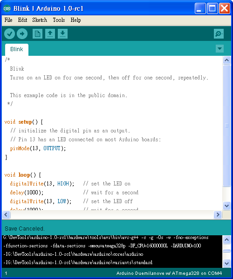The width and height of the screenshot is (233, 279).
Task: Click the console scrollbar thumb
Action: coord(226,251)
